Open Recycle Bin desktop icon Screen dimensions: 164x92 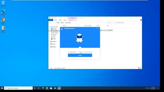click(x=3, y=3)
